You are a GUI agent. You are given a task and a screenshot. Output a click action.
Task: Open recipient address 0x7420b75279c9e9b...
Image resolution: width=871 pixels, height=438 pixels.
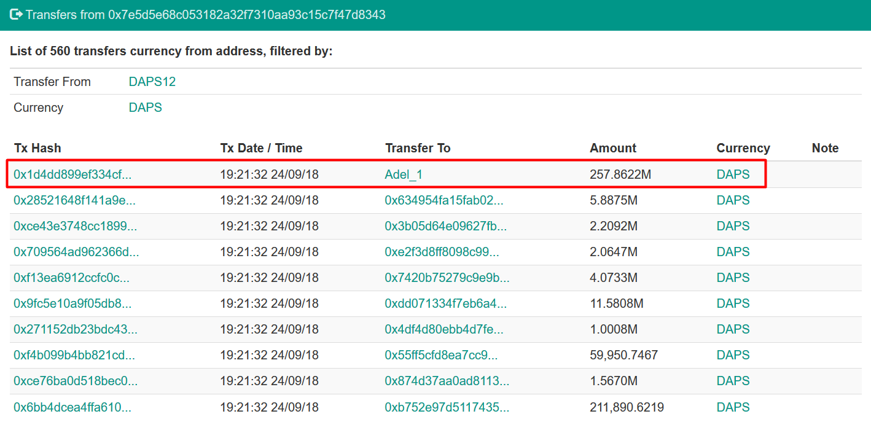(x=447, y=278)
